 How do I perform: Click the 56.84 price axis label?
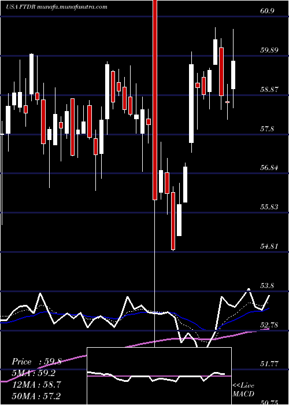269,168
